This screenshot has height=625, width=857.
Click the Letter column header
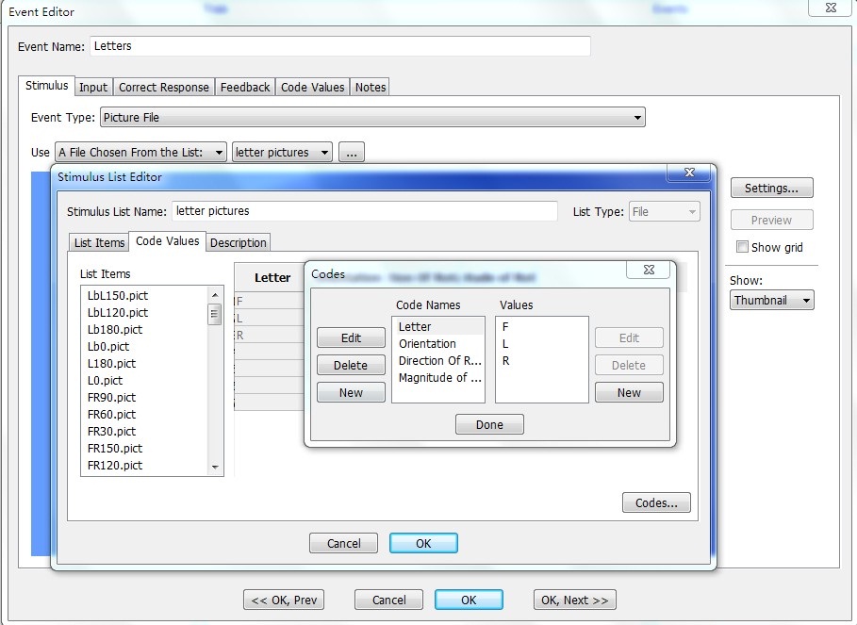click(272, 277)
